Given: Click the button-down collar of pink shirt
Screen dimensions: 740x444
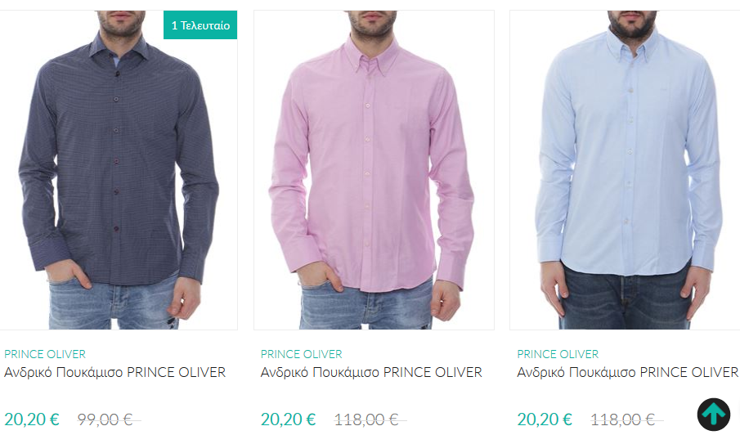Looking at the screenshot, I should 372,53.
